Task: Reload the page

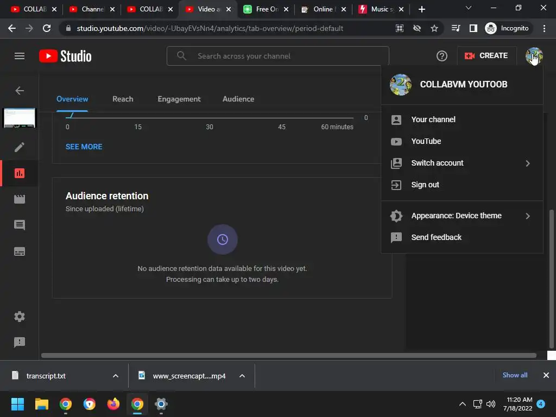Action: point(47,28)
